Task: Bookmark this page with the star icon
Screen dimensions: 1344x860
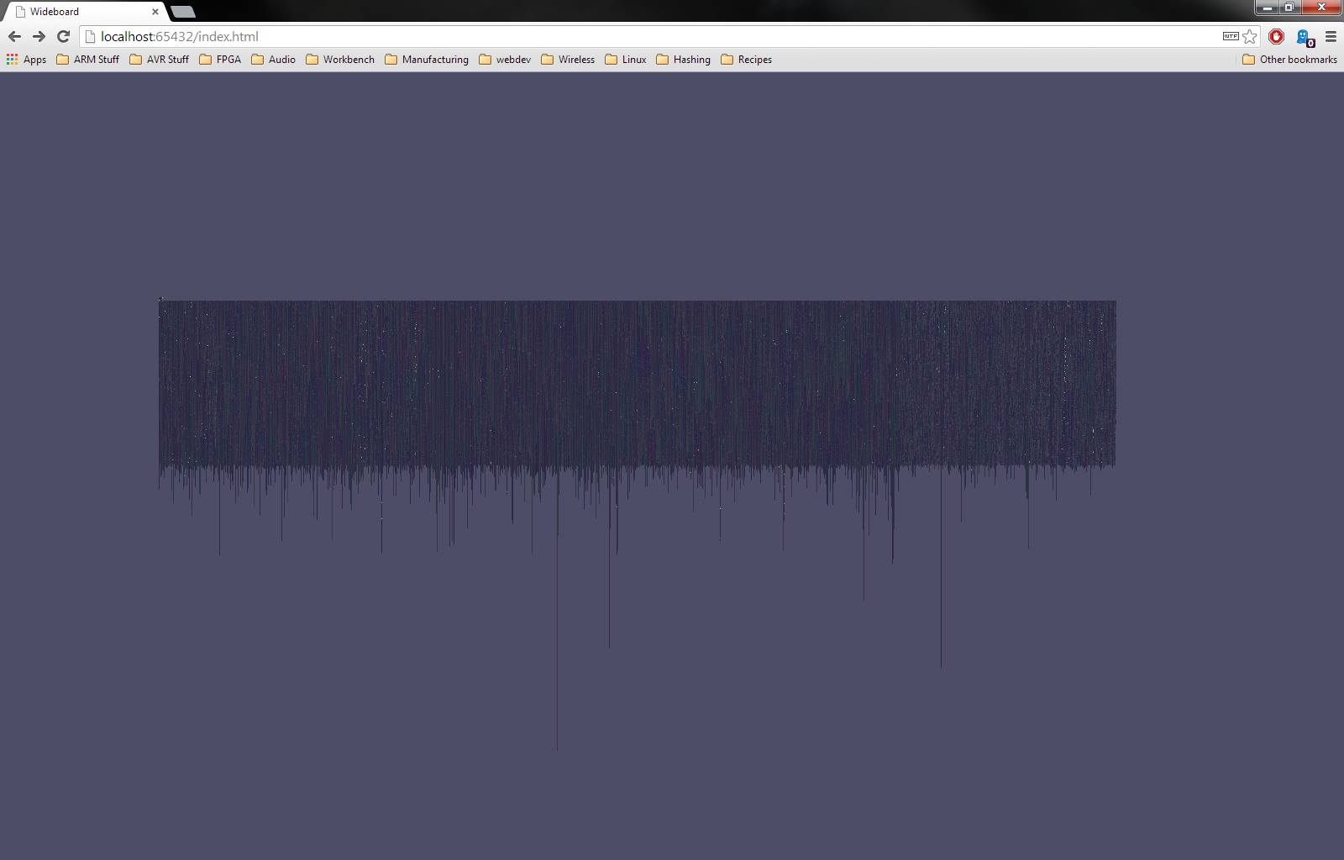Action: [x=1250, y=36]
